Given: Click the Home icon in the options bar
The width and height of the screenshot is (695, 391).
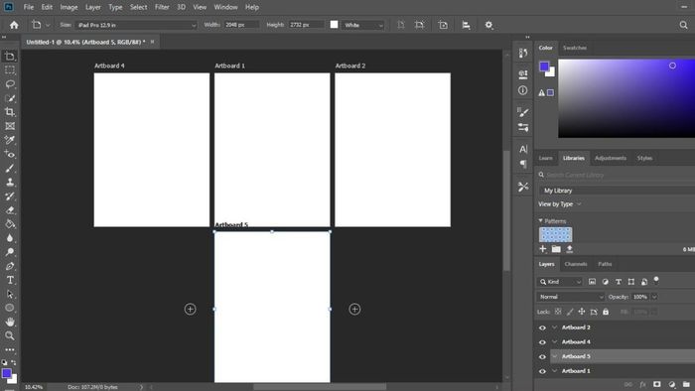Looking at the screenshot, I should (14, 25).
